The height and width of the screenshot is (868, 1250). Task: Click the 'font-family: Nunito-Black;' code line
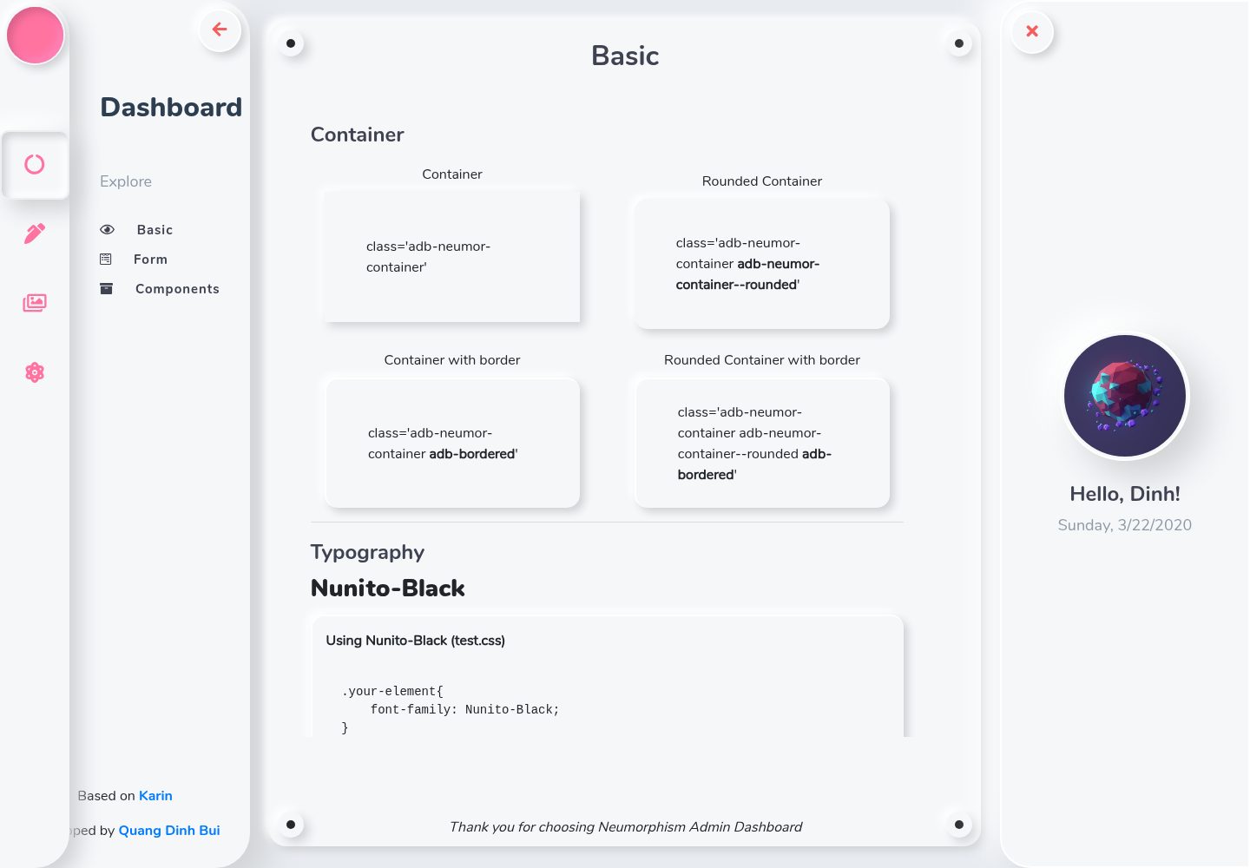point(465,710)
